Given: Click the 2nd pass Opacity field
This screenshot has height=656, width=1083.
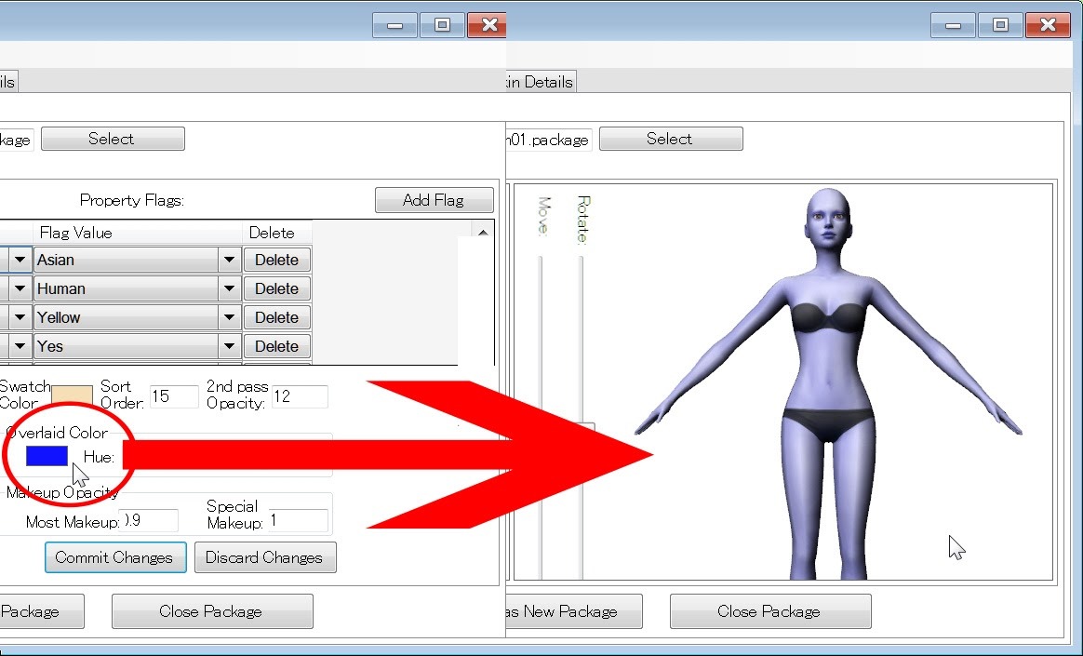Looking at the screenshot, I should [x=299, y=396].
